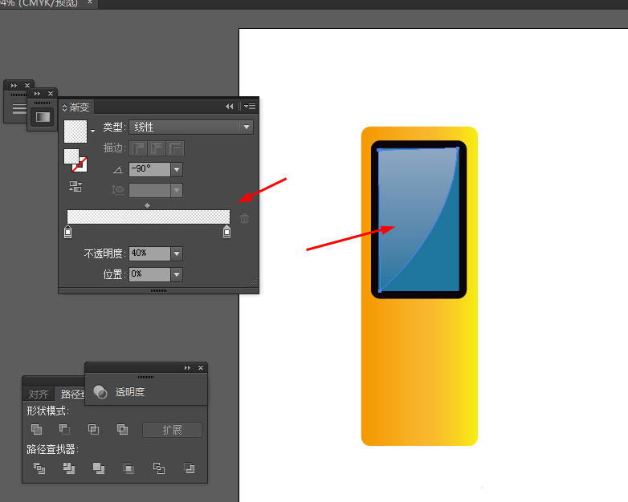Switch to the 路径查找器 tab
This screenshot has width=628, height=502.
click(72, 394)
